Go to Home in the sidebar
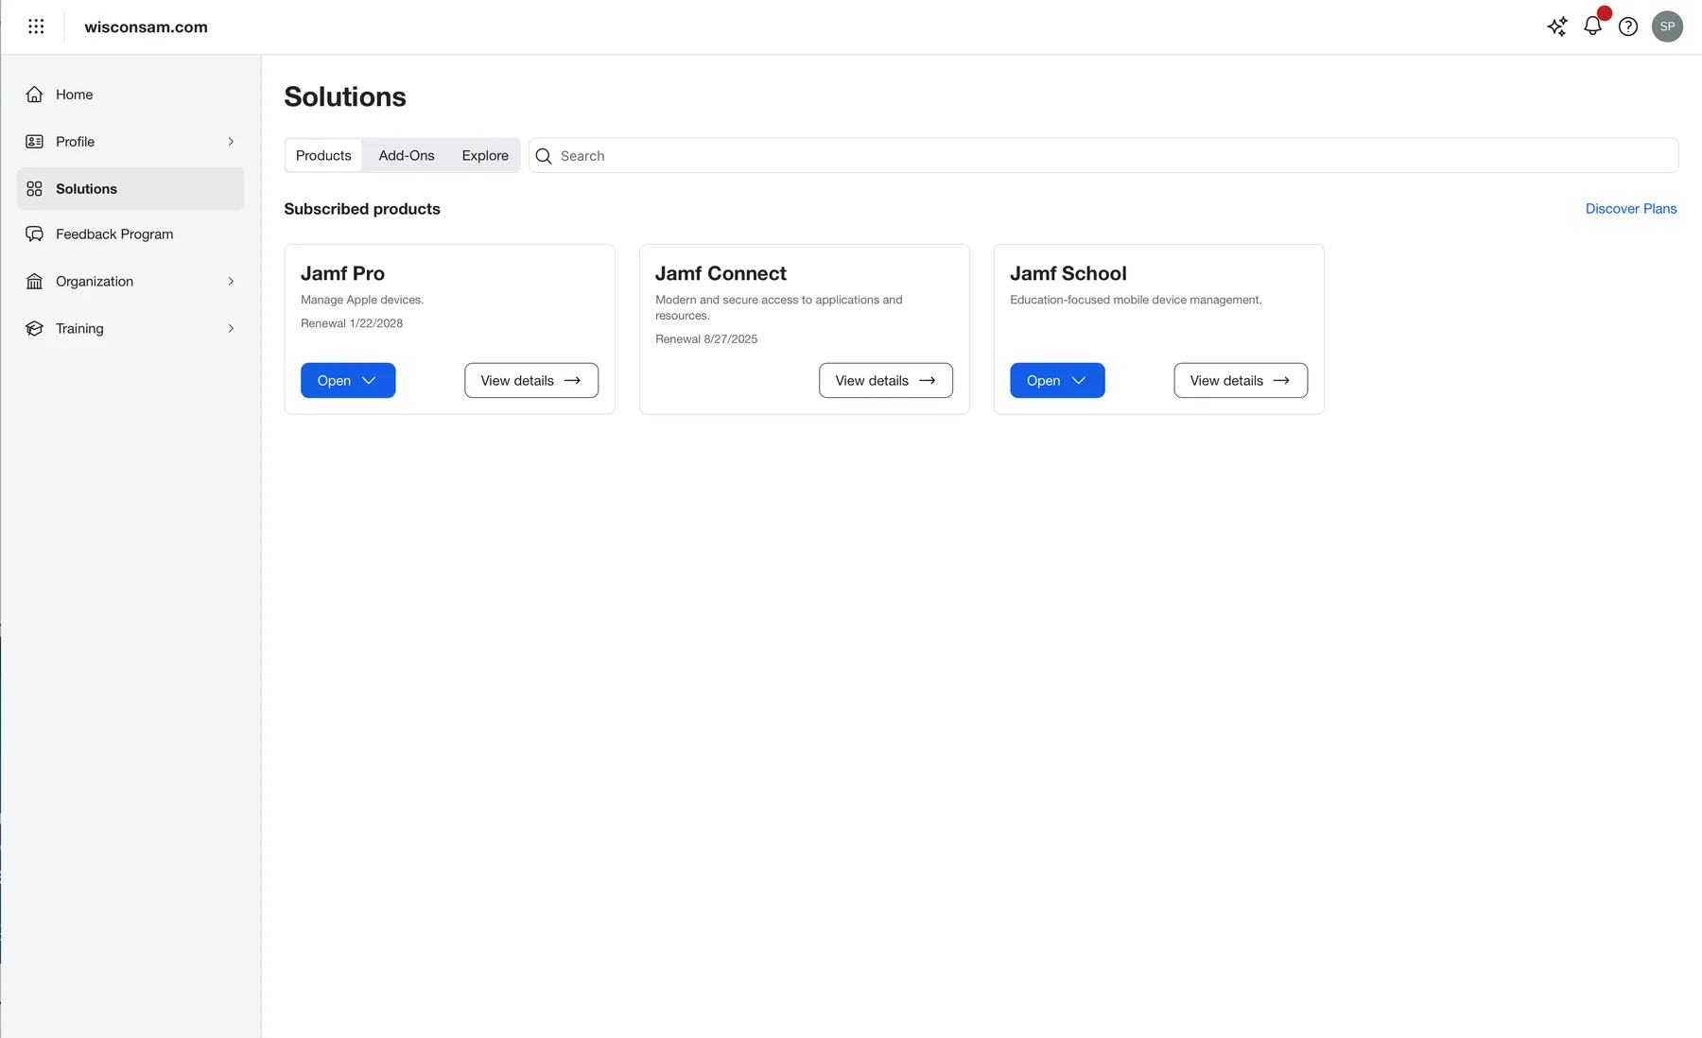 [130, 95]
